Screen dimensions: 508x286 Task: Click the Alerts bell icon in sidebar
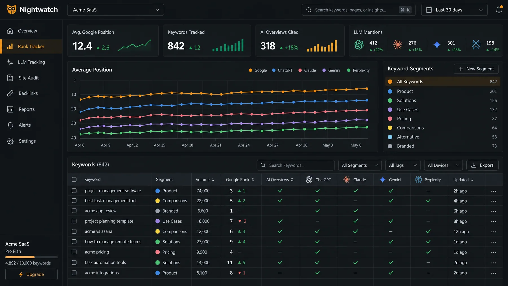coord(10,125)
